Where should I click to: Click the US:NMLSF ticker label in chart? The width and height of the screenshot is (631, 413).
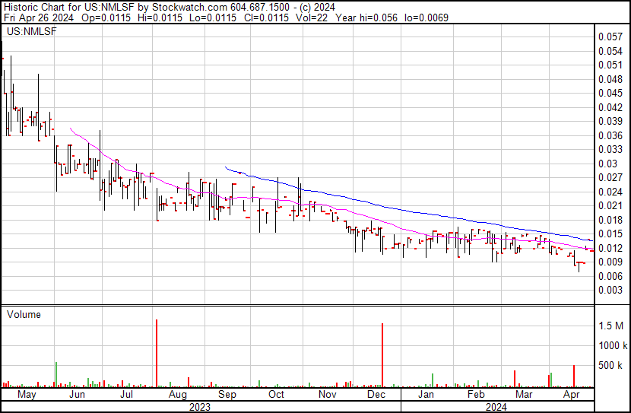pyautogui.click(x=27, y=33)
